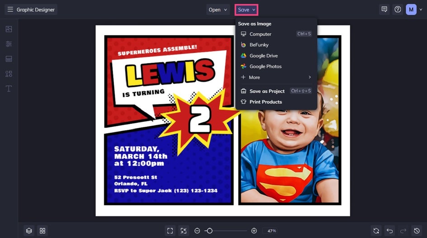Image resolution: width=427 pixels, height=238 pixels.
Task: Open the Image Manager sidebar panel
Action: coord(9,29)
